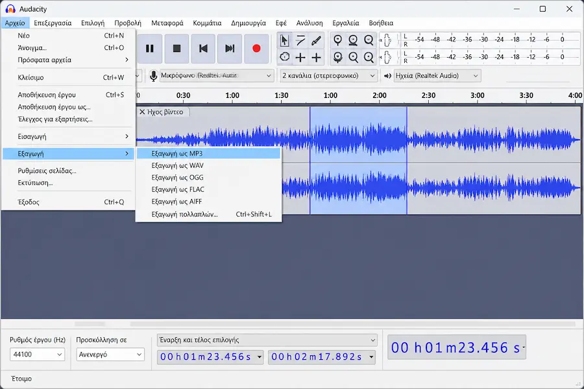Open the Μικρόφωνο (Realtek) input device dropdown

click(216, 76)
